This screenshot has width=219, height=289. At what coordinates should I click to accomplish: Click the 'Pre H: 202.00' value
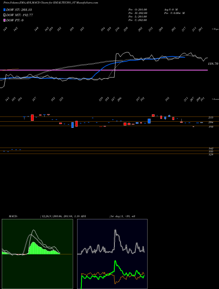(x=138, y=13)
